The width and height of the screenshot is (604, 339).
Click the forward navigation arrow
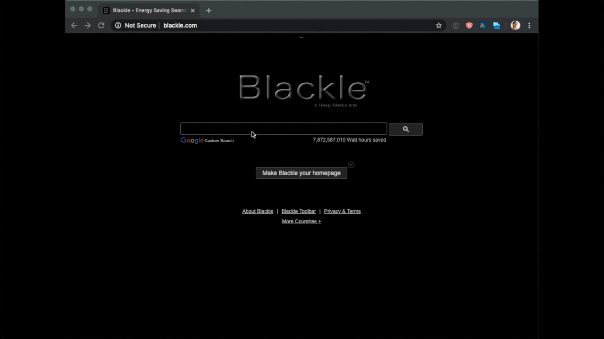pyautogui.click(x=88, y=26)
